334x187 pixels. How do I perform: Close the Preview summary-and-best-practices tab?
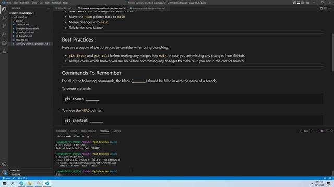[125, 8]
